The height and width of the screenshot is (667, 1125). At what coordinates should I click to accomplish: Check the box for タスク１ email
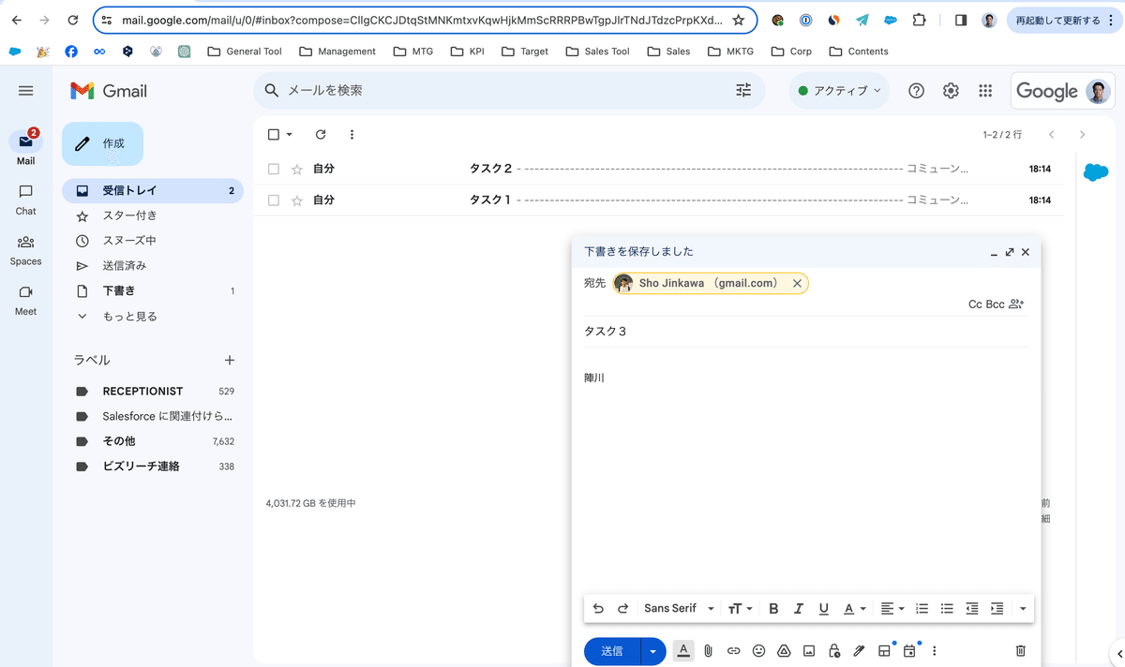274,200
